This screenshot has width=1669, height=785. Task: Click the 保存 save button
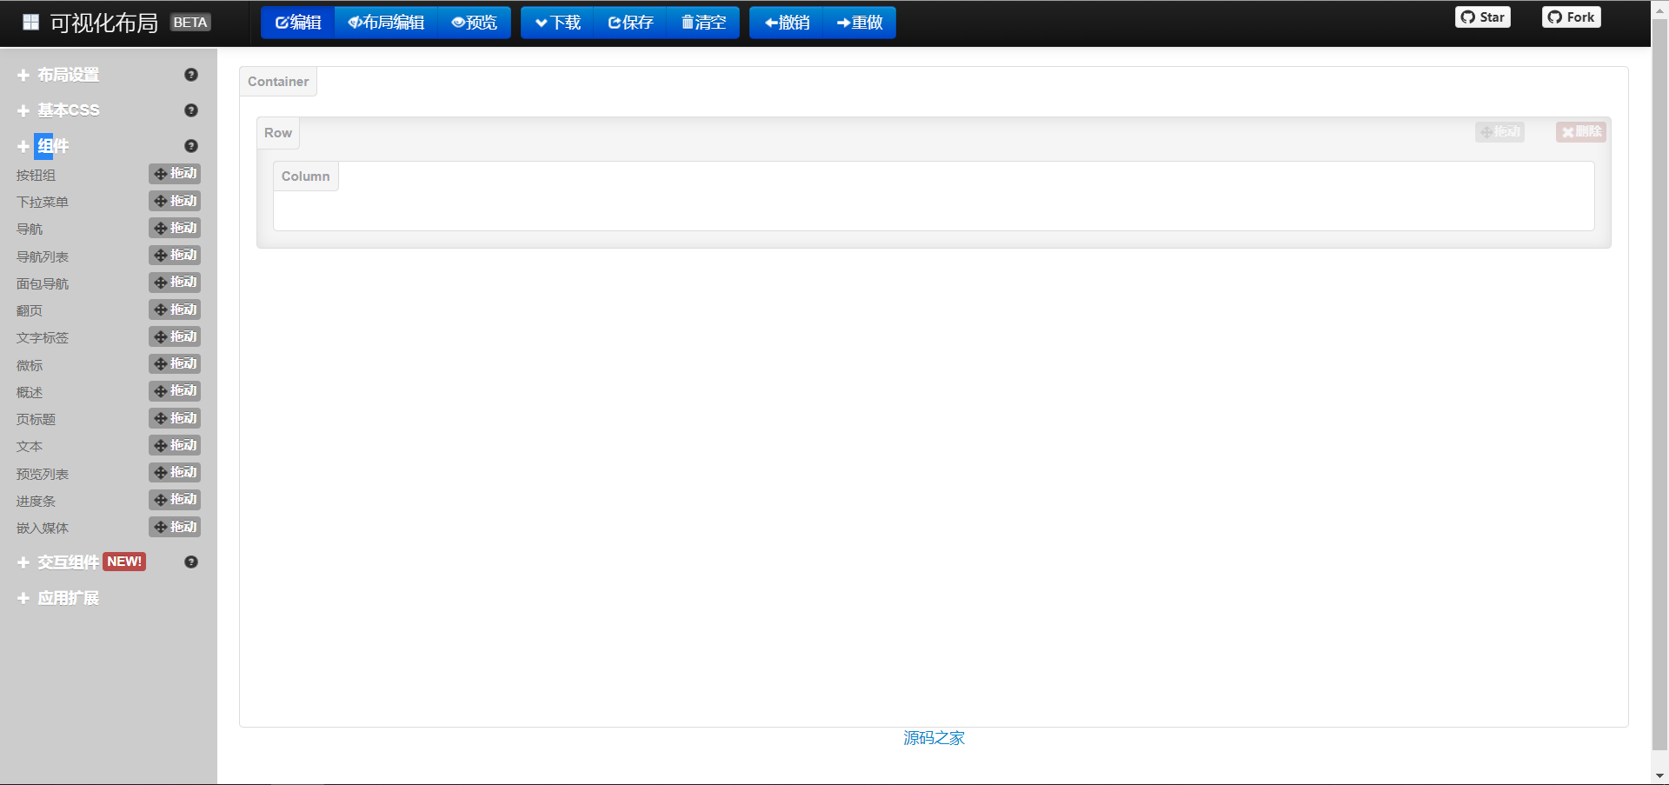630,23
